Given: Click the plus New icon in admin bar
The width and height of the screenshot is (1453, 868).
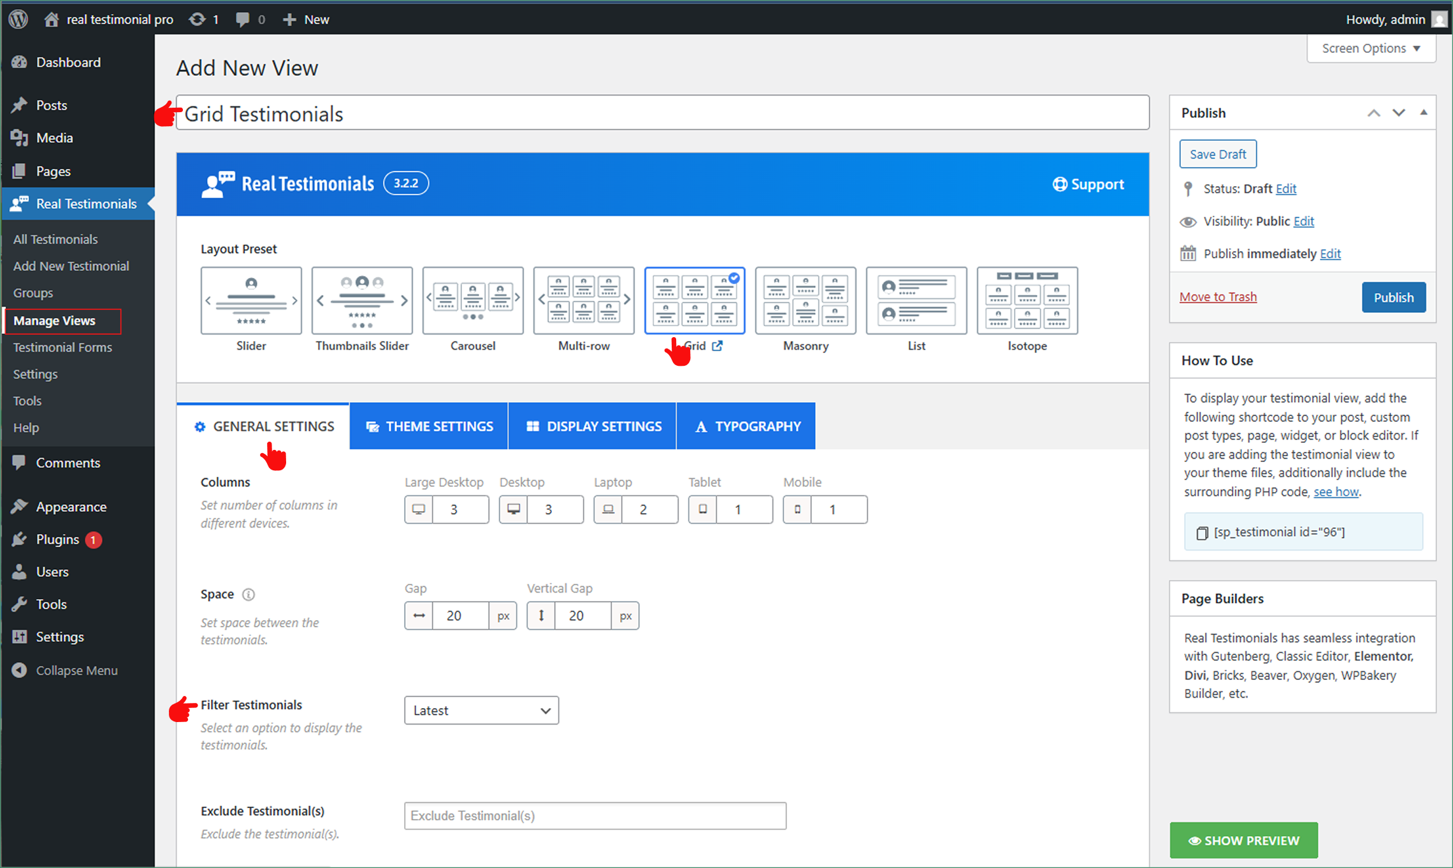Looking at the screenshot, I should pos(289,19).
